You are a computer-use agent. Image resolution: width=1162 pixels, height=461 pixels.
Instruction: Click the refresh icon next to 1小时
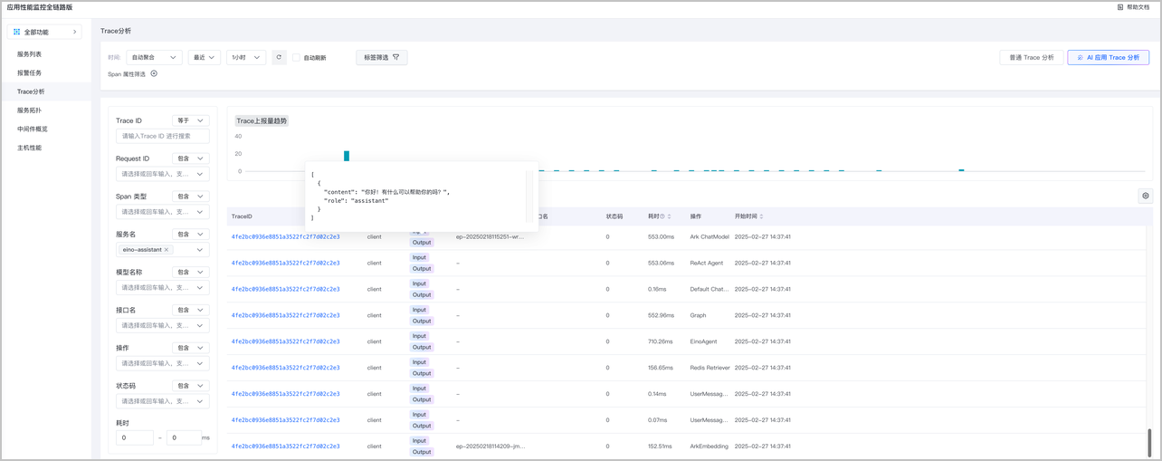pos(280,57)
